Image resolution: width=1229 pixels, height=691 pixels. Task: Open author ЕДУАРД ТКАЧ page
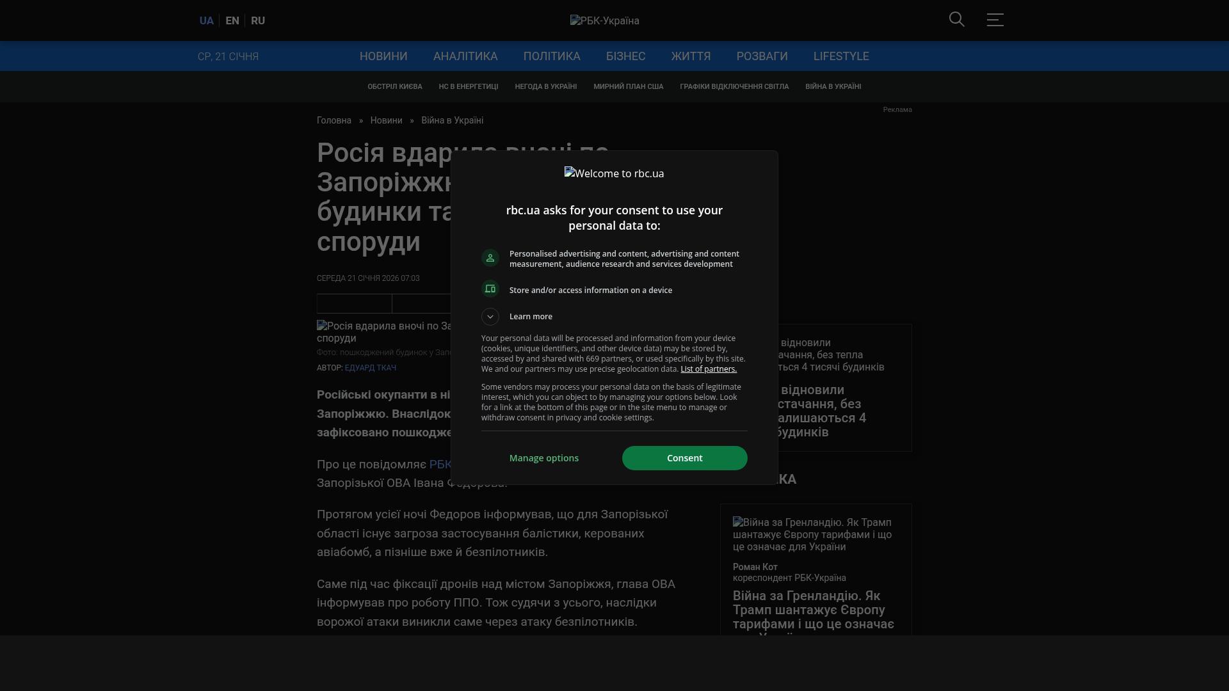(371, 368)
